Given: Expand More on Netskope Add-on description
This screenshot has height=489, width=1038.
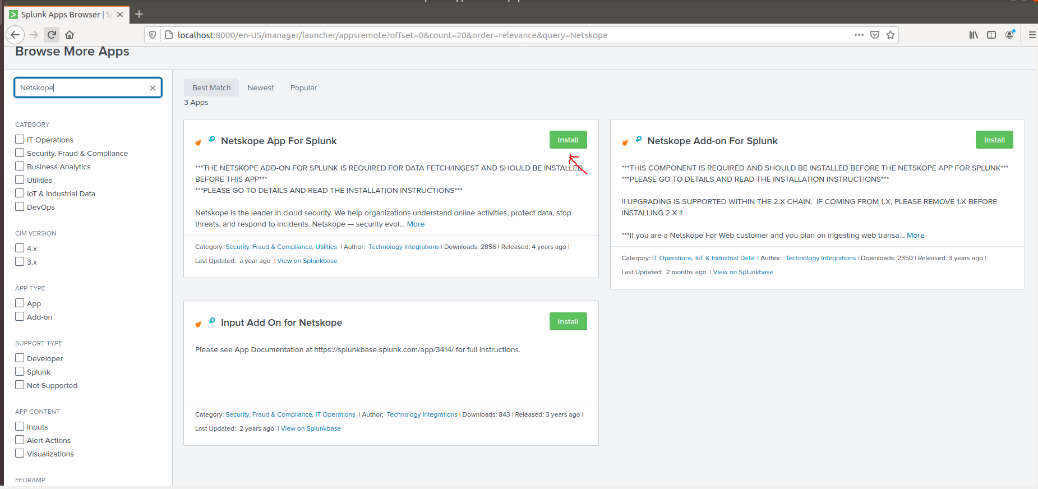Looking at the screenshot, I should 916,236.
